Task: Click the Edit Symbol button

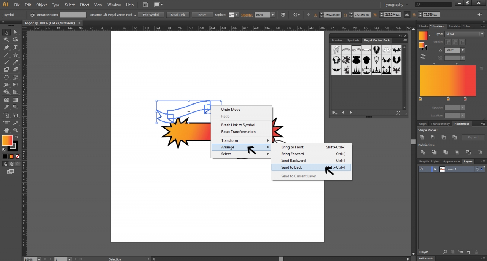Action: [151, 15]
